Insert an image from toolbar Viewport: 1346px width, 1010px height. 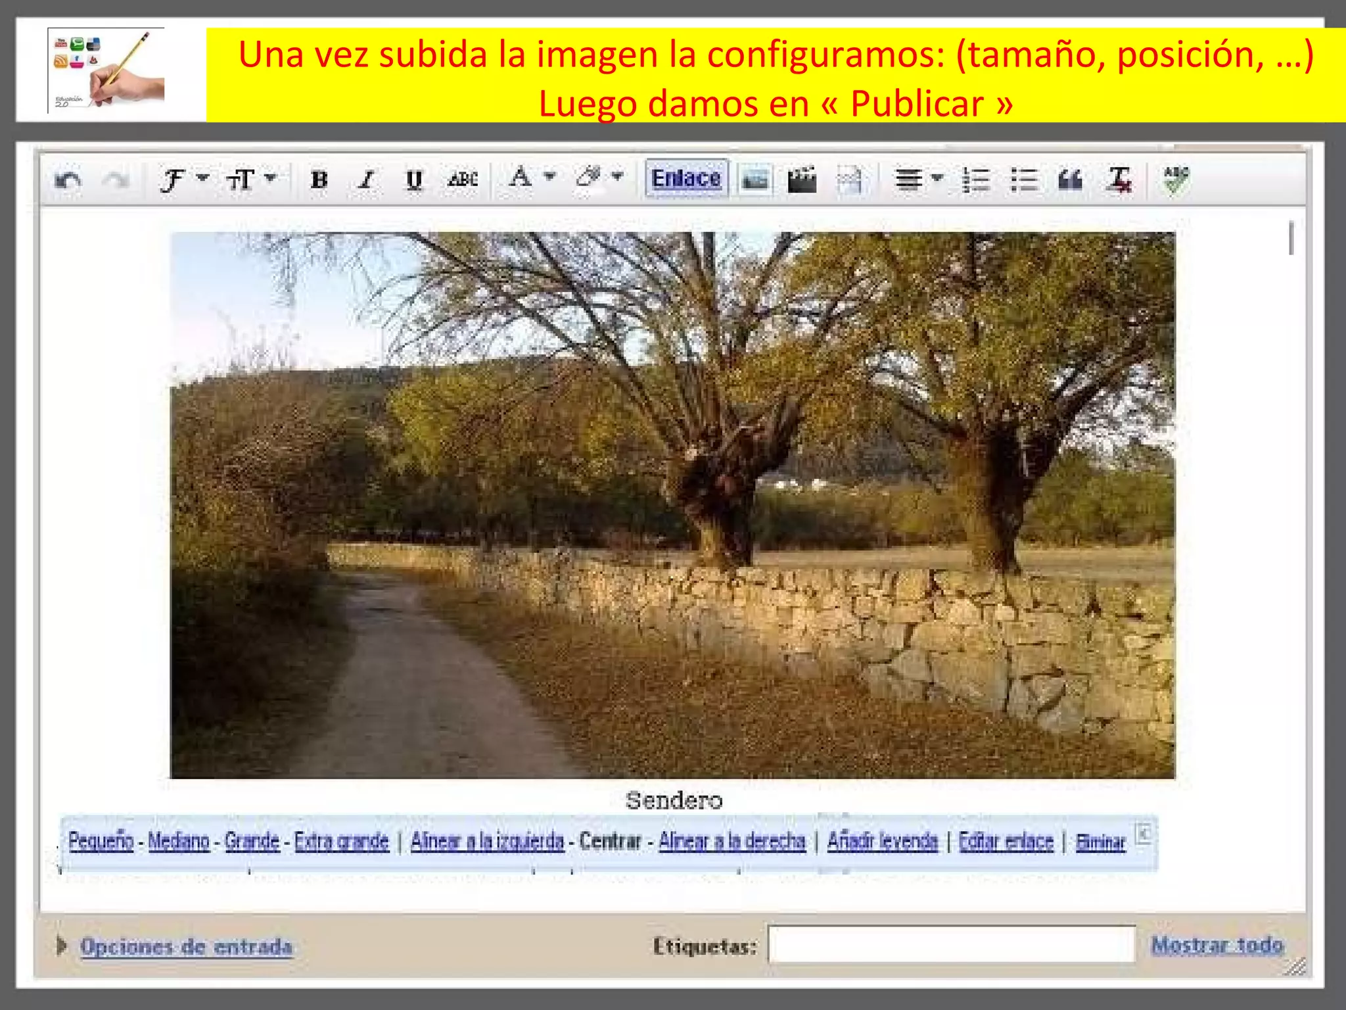click(755, 180)
